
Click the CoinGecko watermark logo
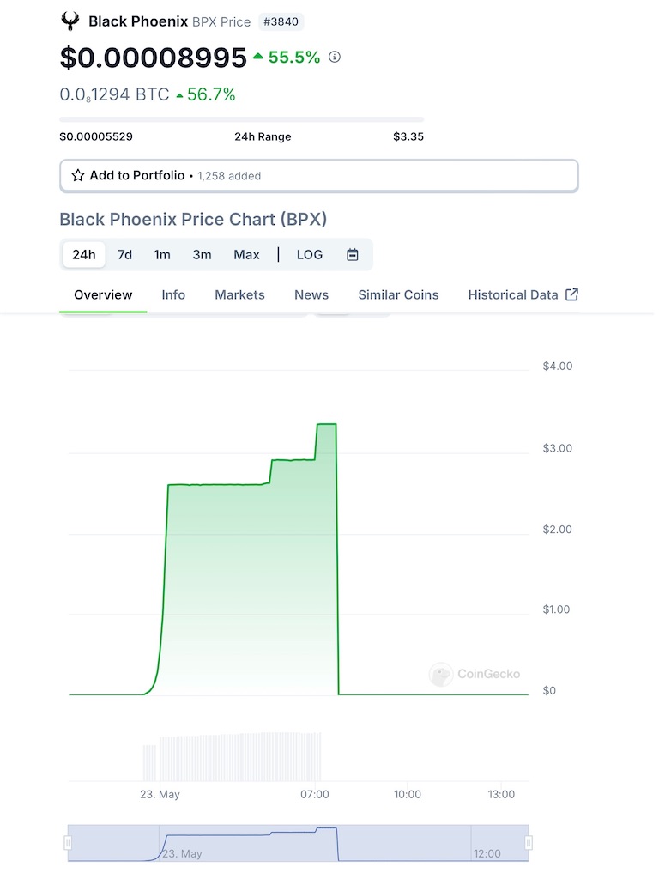coord(441,674)
